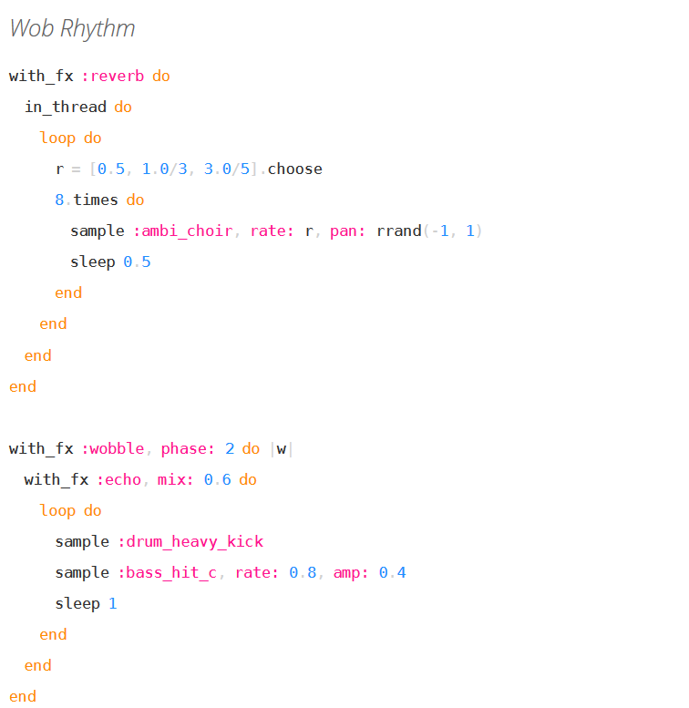Click the |w| block variable
The image size is (689, 708).
click(282, 448)
